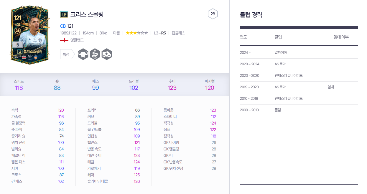Click the 2009 ~ 2010 풀럼 row

tap(299, 110)
